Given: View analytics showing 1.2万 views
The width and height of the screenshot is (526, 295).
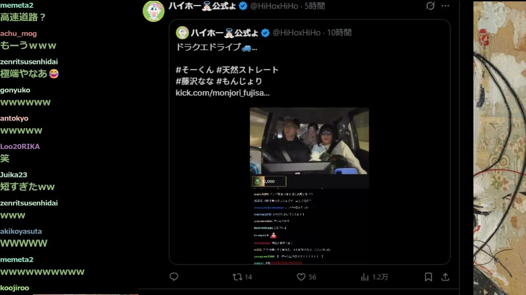Looking at the screenshot, I should pos(374,277).
